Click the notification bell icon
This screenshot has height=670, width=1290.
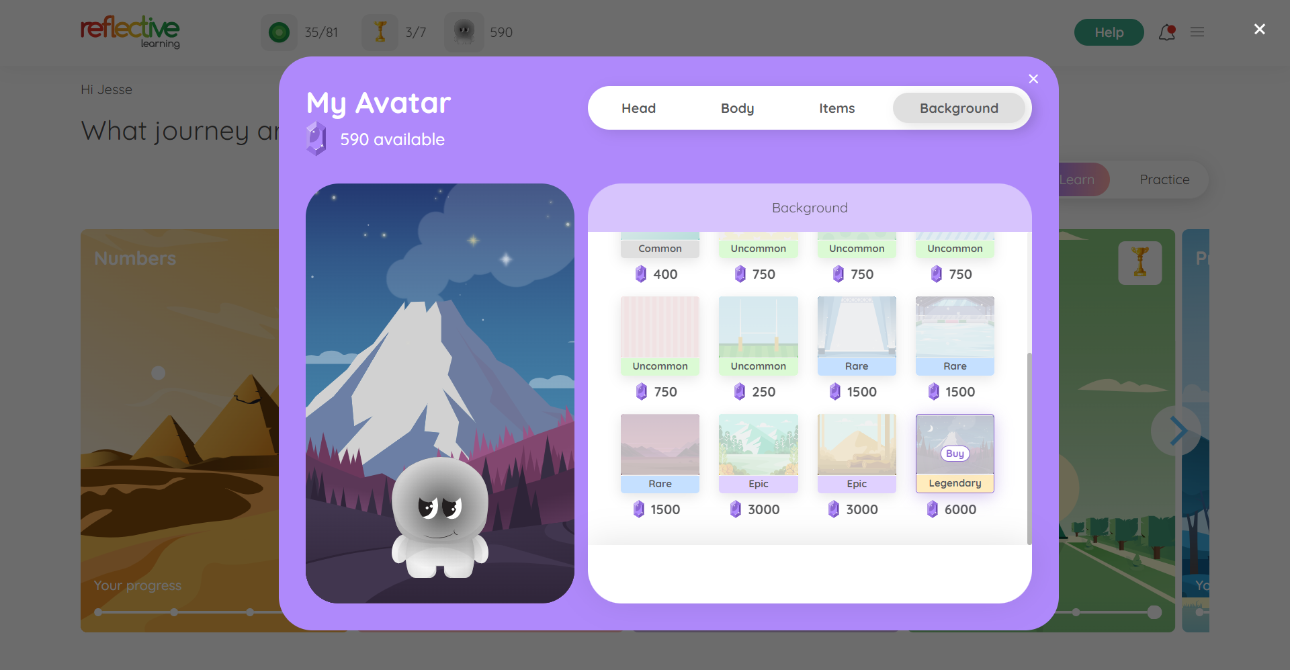(x=1166, y=32)
